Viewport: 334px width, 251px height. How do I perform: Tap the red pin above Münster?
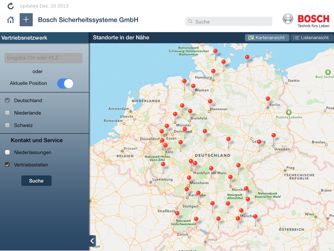pos(175,114)
